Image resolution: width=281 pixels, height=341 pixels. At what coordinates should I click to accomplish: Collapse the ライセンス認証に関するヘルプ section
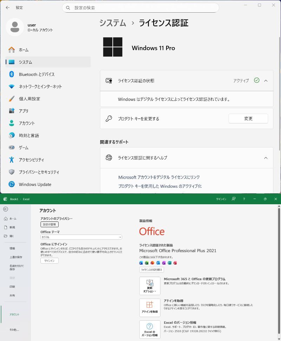266,158
